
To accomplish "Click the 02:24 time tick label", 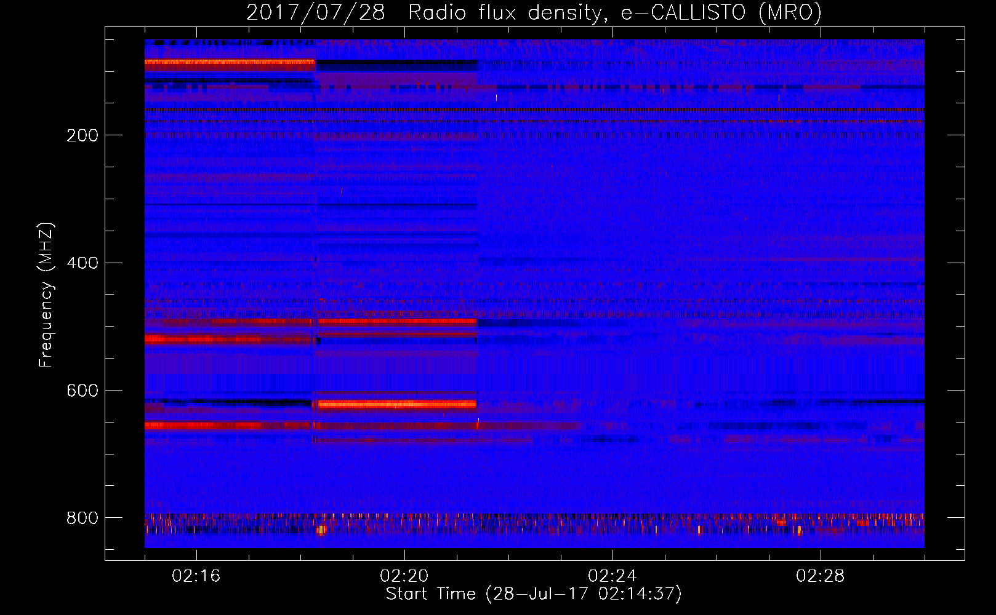I will coord(612,576).
